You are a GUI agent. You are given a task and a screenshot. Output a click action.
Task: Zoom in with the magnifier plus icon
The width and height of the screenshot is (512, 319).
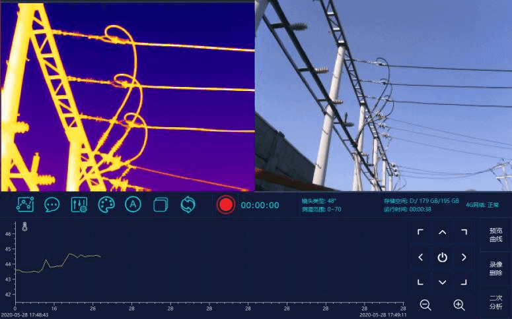(x=459, y=304)
